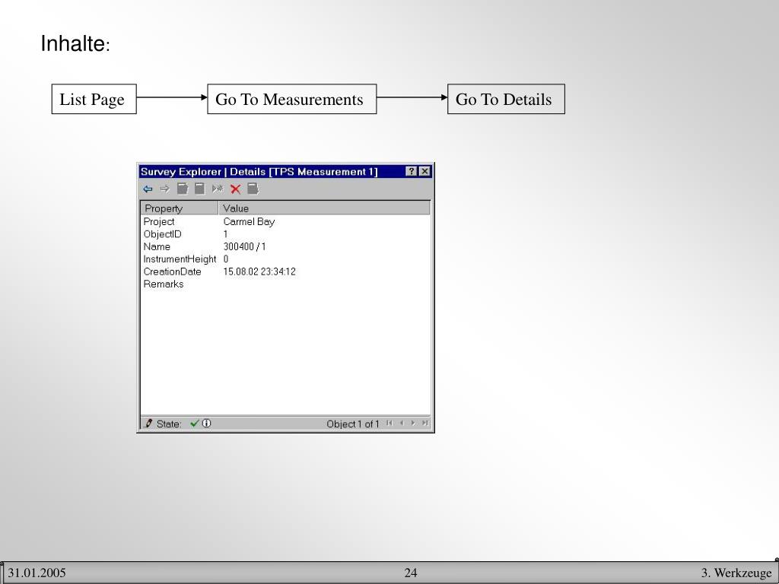The height and width of the screenshot is (584, 779).
Task: Close the Survey Explorer Details window
Action: tap(424, 171)
